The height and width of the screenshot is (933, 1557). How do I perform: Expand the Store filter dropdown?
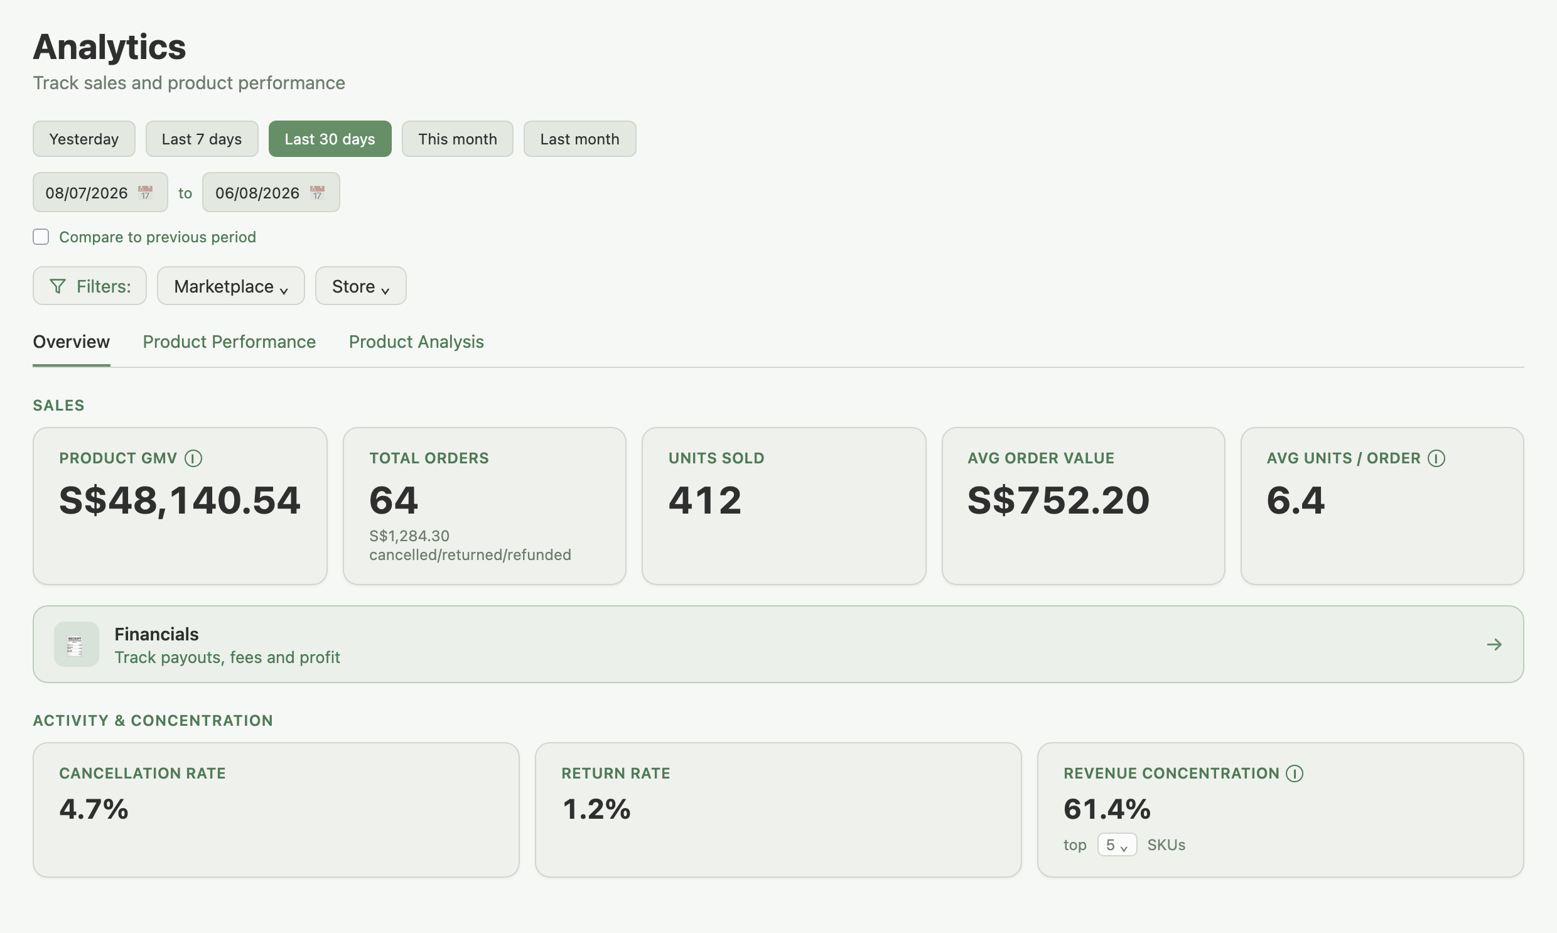pyautogui.click(x=361, y=286)
